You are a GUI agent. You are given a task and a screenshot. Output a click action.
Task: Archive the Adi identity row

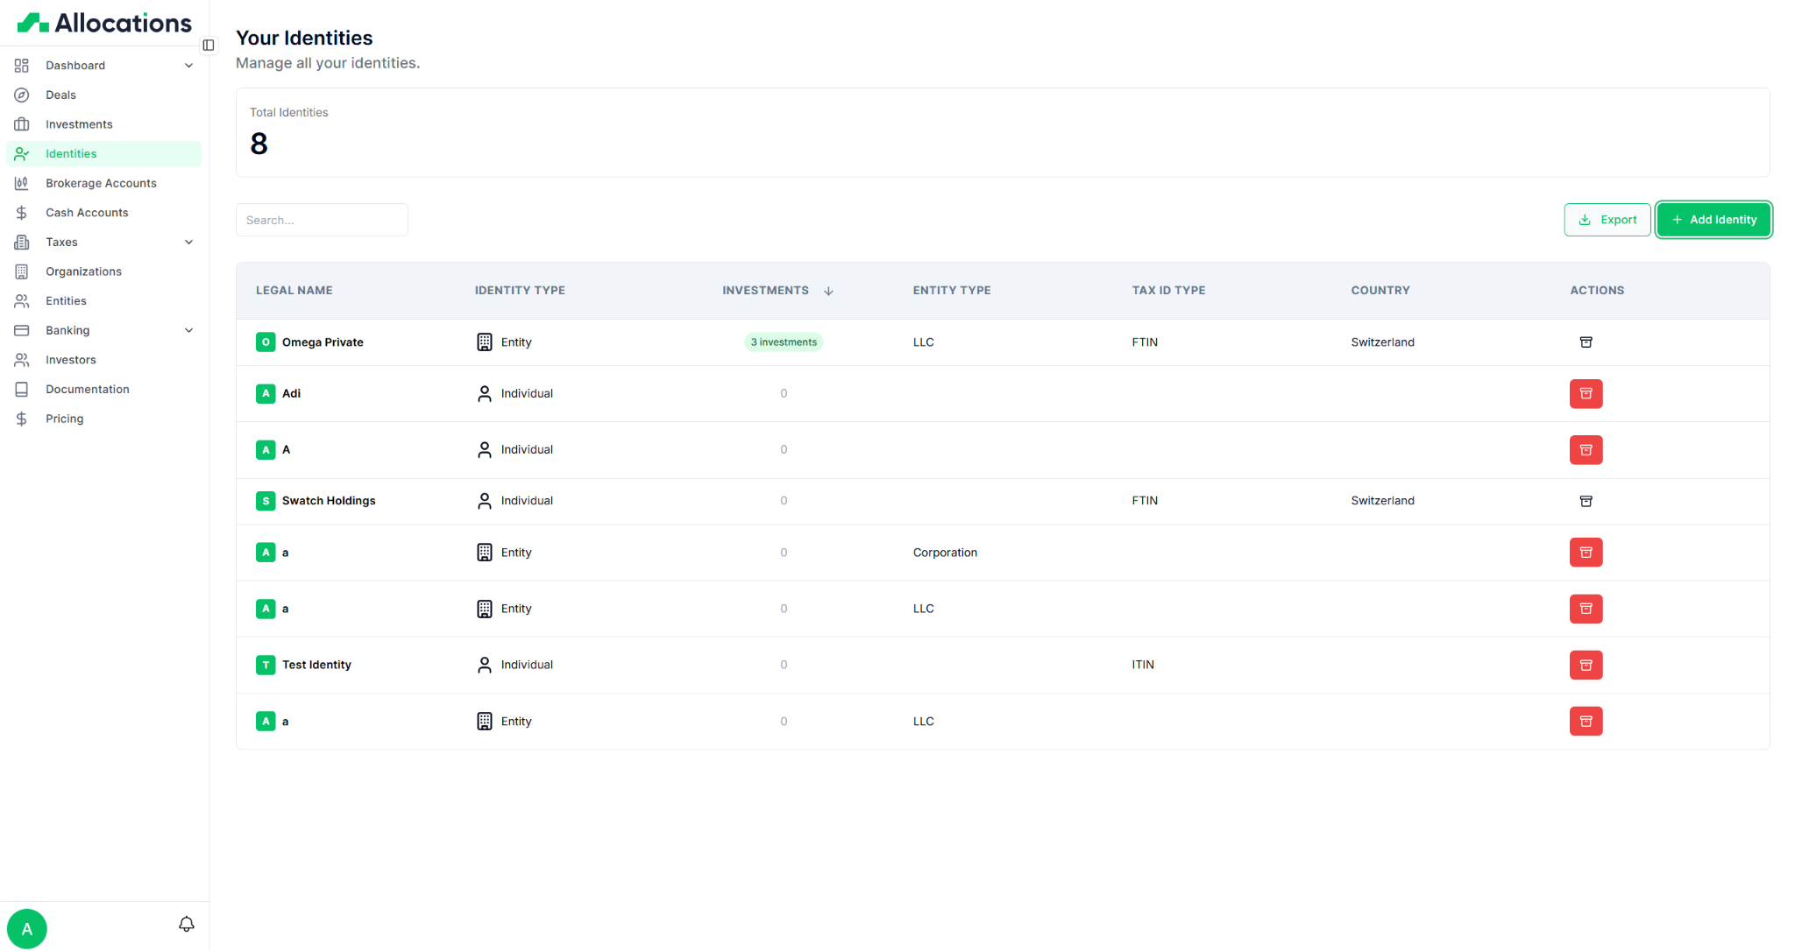click(1586, 393)
